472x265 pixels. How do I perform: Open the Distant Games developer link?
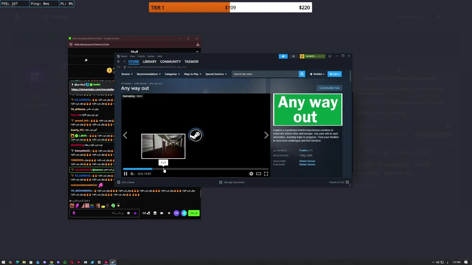click(307, 161)
